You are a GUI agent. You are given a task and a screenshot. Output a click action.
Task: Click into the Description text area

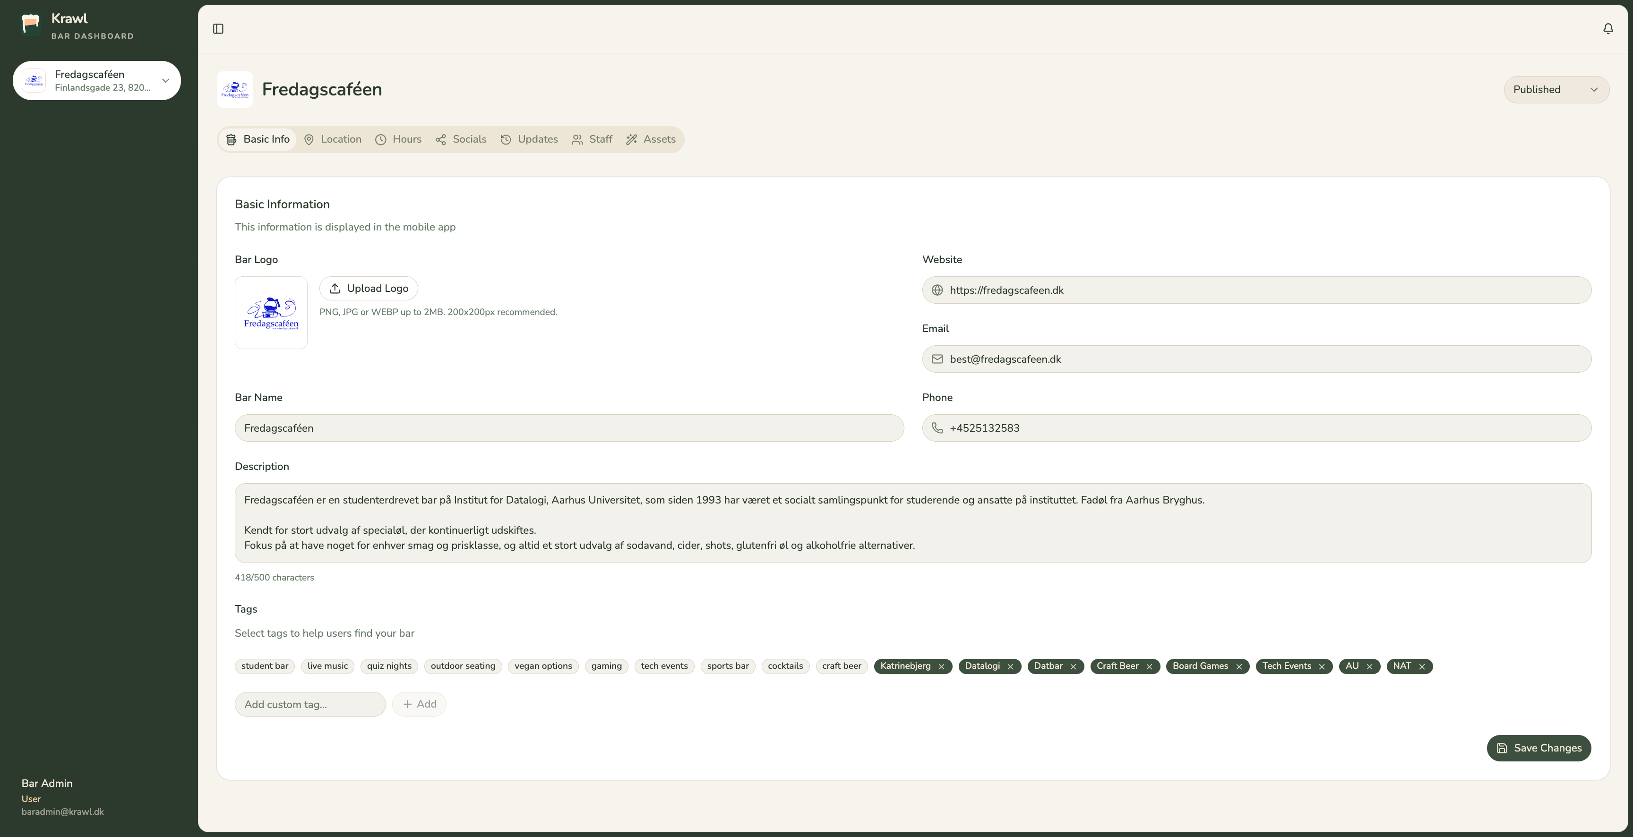click(913, 523)
